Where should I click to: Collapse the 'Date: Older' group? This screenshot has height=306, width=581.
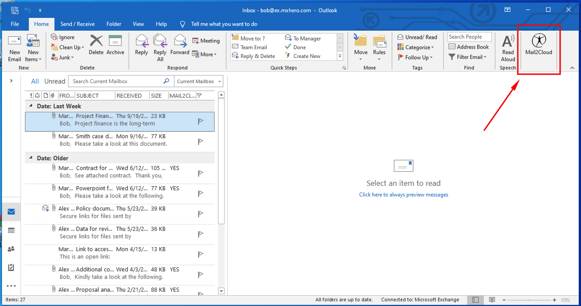coord(31,158)
